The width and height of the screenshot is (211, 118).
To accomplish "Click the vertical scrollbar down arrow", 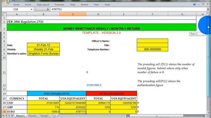I will [x=208, y=112].
